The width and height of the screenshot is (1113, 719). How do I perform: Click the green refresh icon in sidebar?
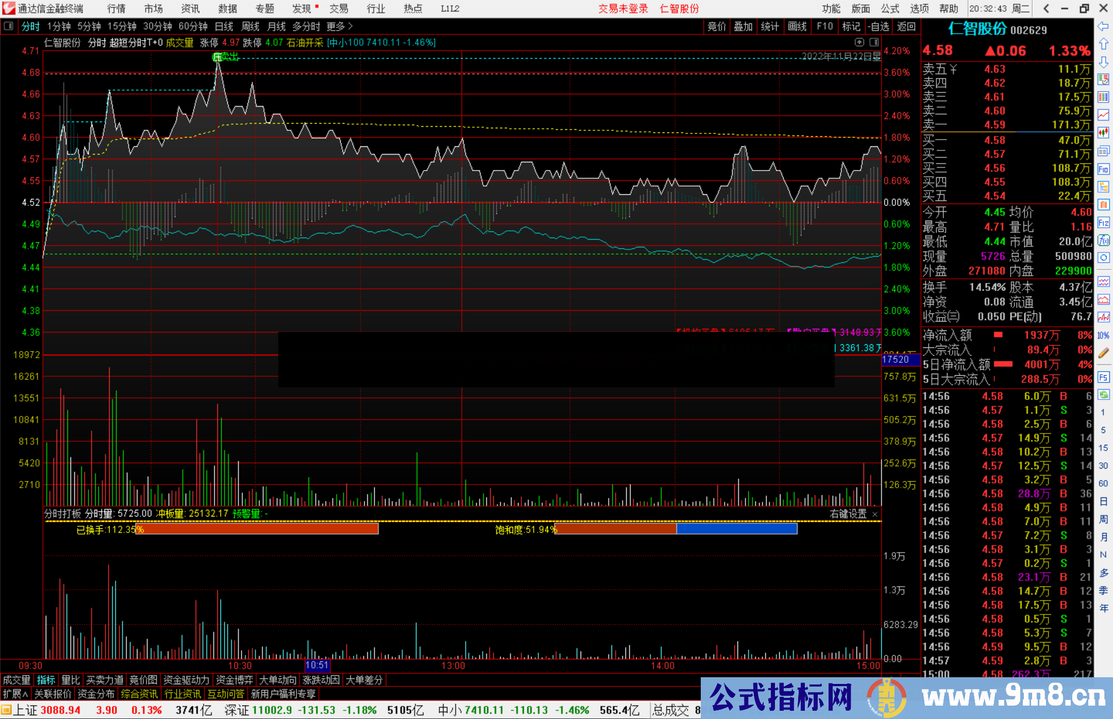click(x=1103, y=395)
